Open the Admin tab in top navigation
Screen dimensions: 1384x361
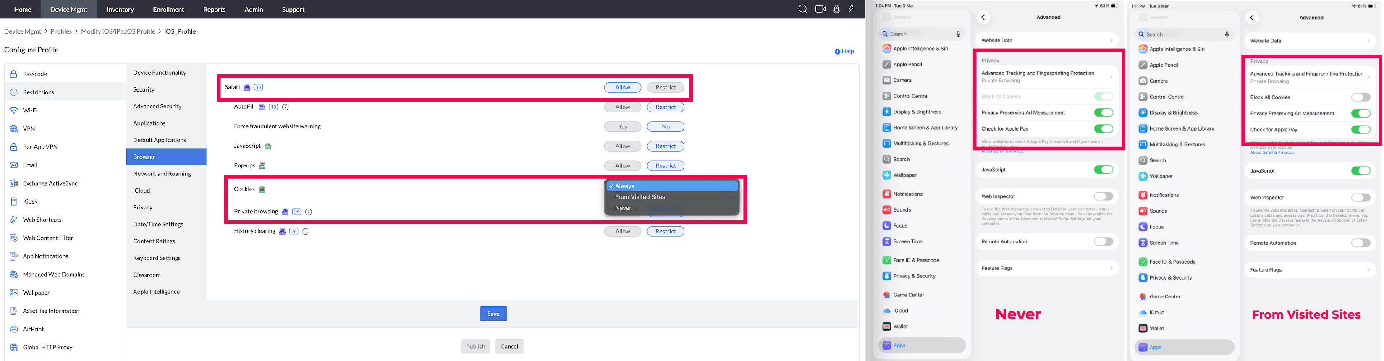coord(254,9)
